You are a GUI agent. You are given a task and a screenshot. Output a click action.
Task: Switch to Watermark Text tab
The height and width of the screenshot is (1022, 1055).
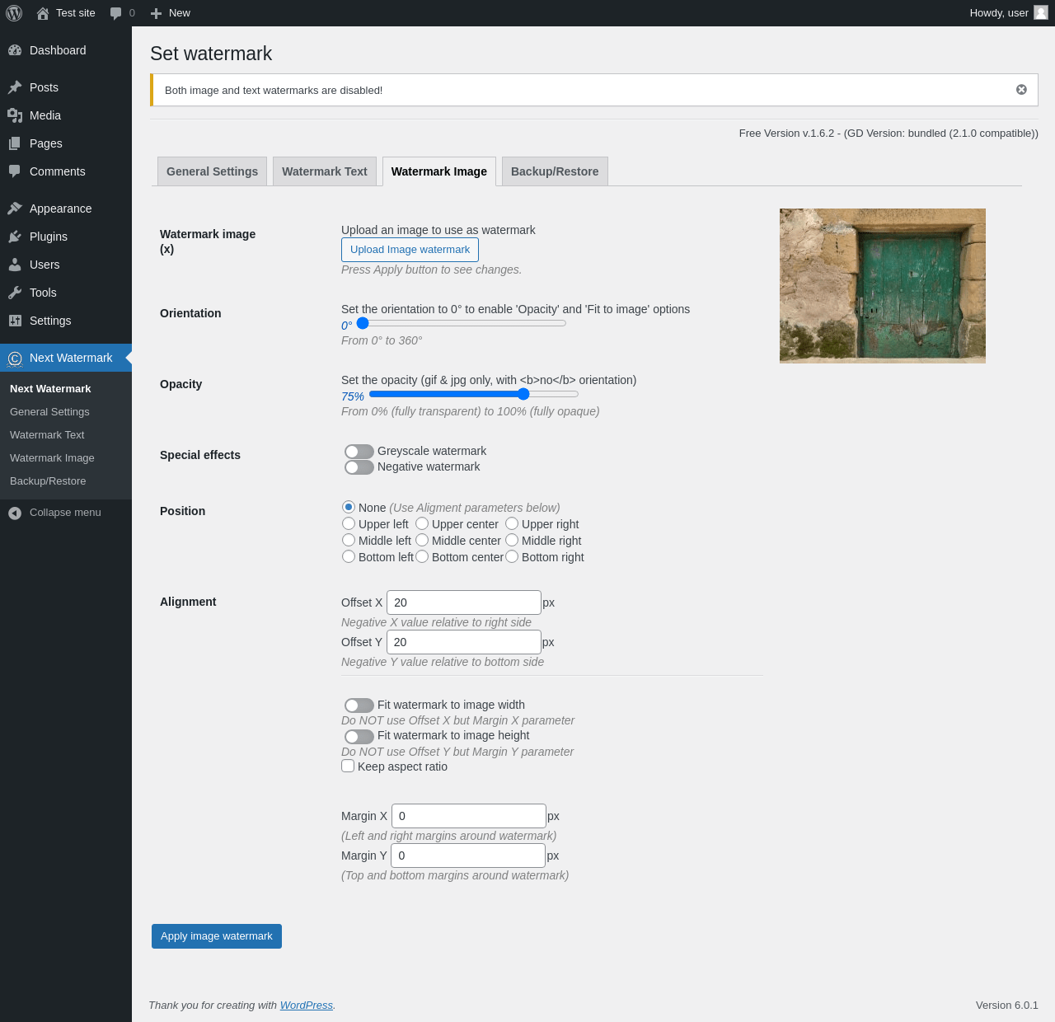[325, 171]
